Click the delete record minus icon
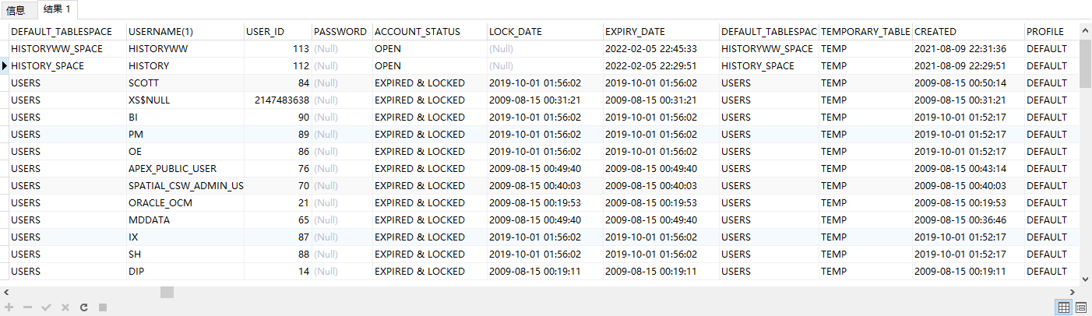Screen dimensions: 1092x316 point(28,307)
